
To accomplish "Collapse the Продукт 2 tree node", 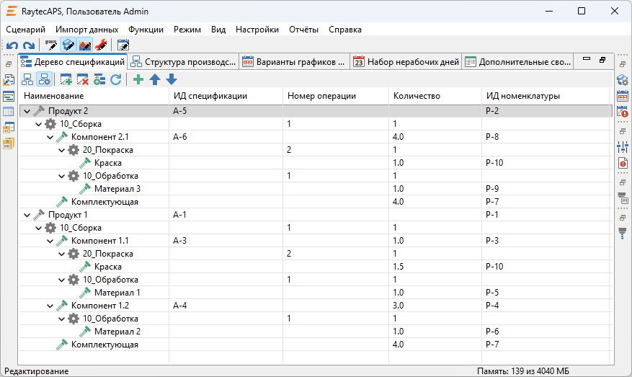I will tap(27, 111).
